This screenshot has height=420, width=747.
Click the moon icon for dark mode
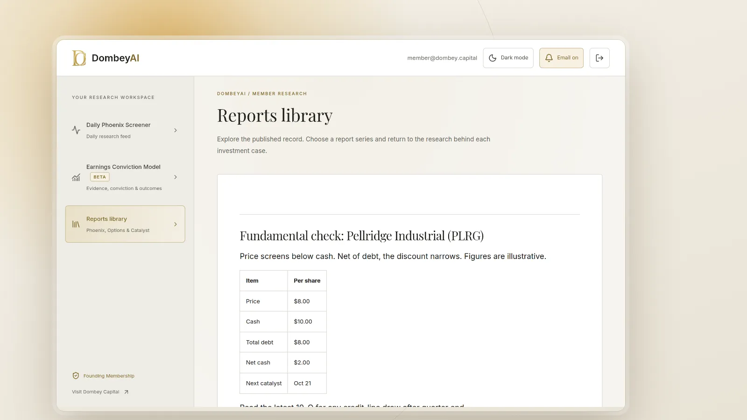click(493, 58)
